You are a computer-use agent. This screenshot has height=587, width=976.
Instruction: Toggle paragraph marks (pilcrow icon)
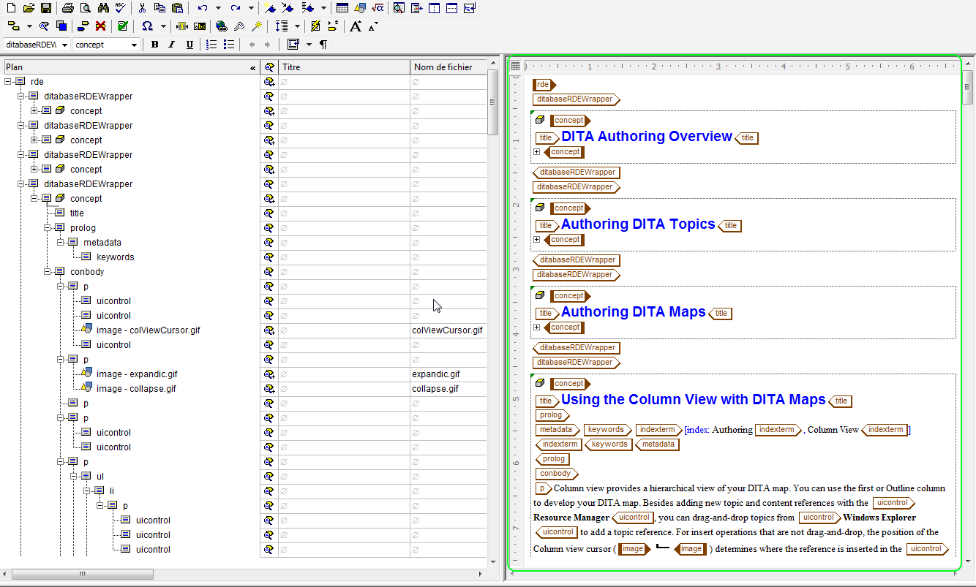323,45
